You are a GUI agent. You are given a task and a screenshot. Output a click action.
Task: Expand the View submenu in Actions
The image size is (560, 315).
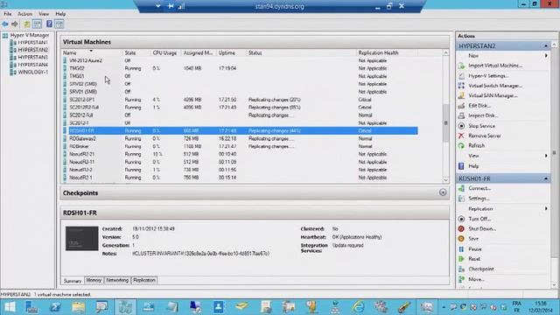[546, 156]
